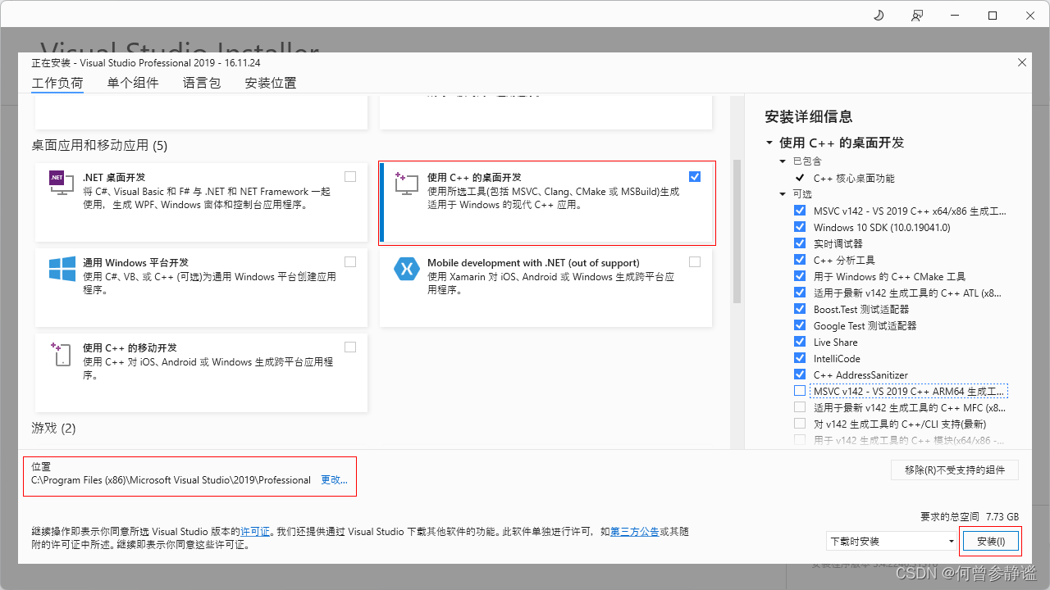Click the workloads list vertical scrollbar
Image resolution: width=1050 pixels, height=590 pixels.
click(737, 232)
